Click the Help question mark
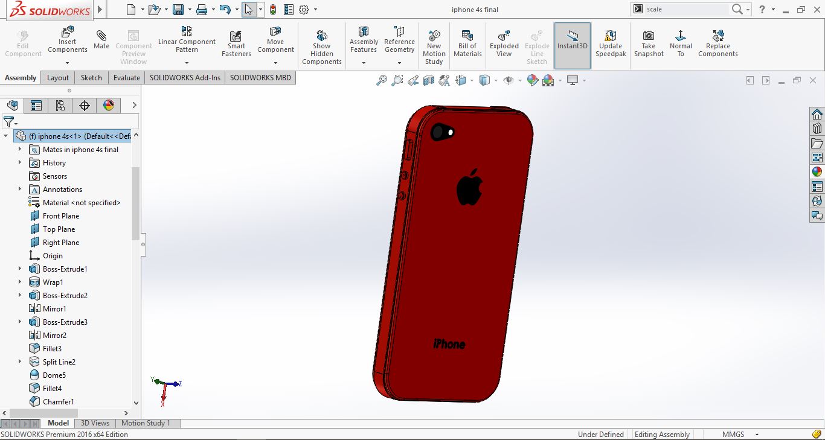 pyautogui.click(x=763, y=9)
